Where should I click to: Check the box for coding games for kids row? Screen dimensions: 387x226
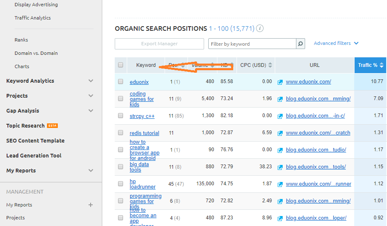tap(121, 98)
